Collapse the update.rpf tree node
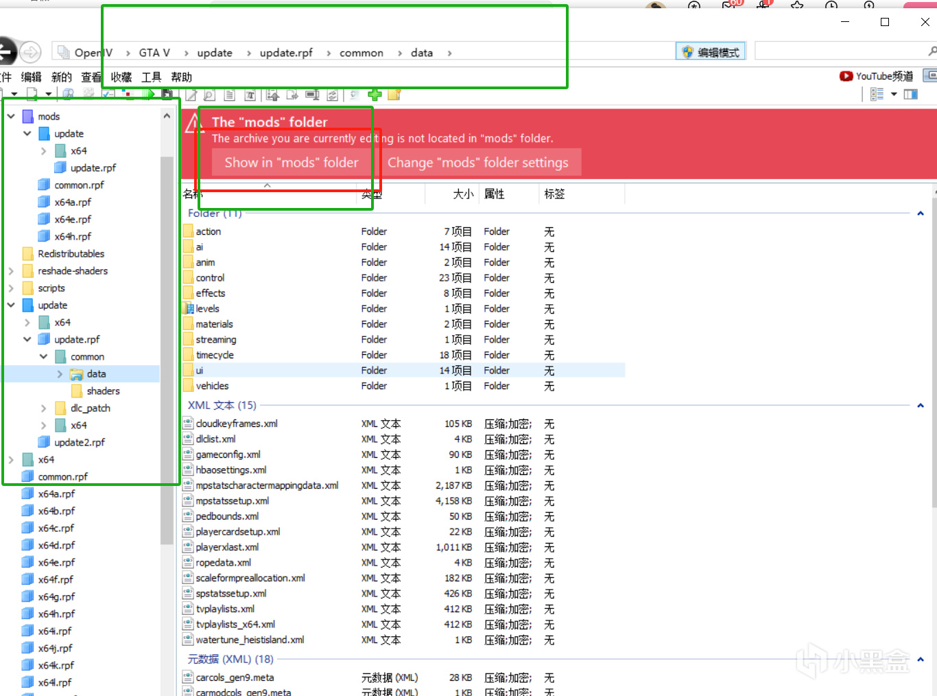Viewport: 937px width, 696px height. (x=27, y=339)
